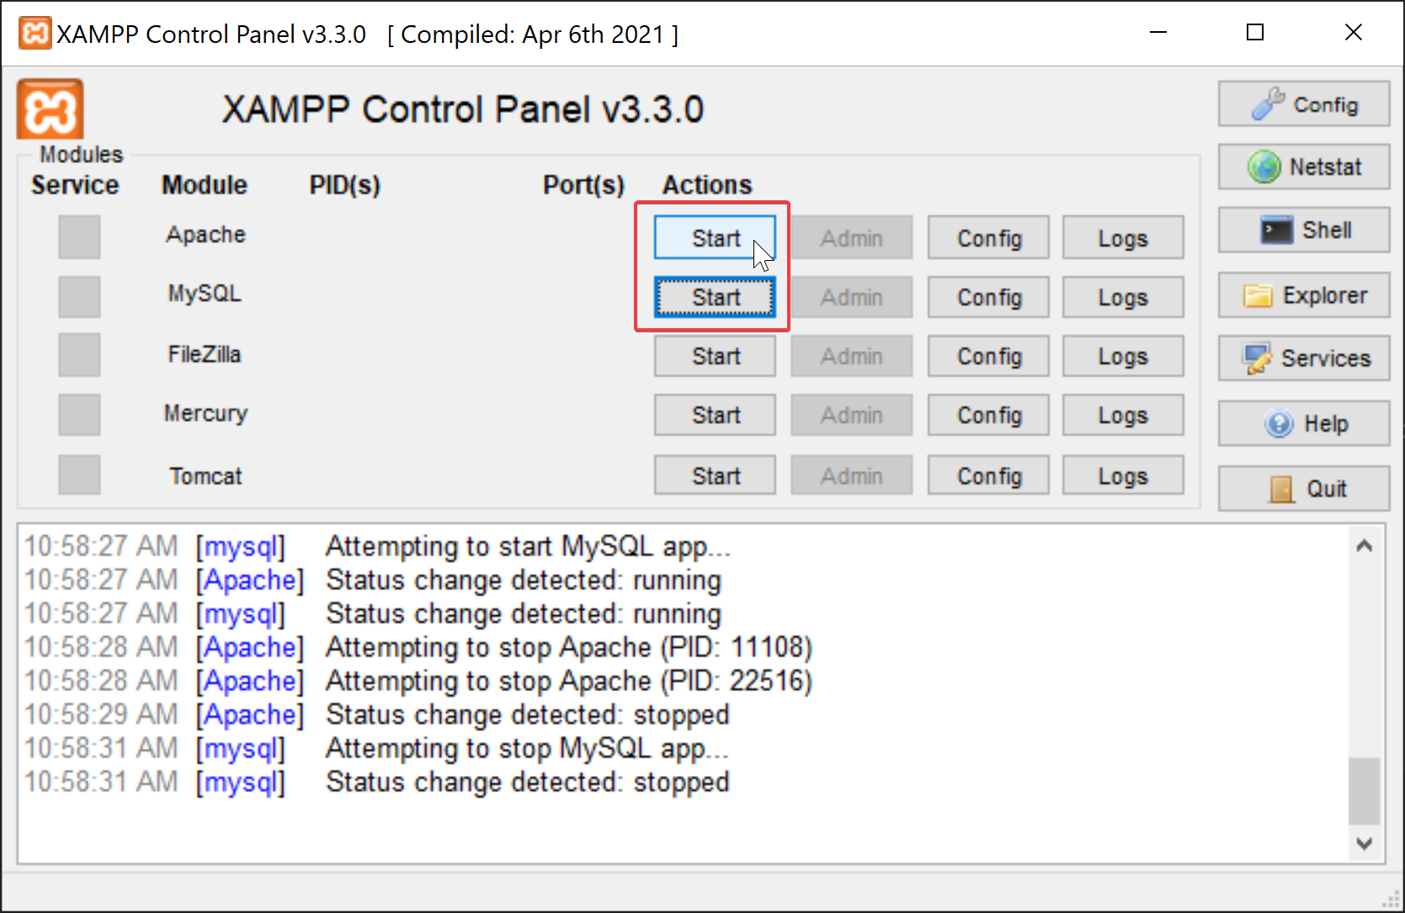
Task: Launch Shell via the terminal icon button
Action: (x=1303, y=231)
